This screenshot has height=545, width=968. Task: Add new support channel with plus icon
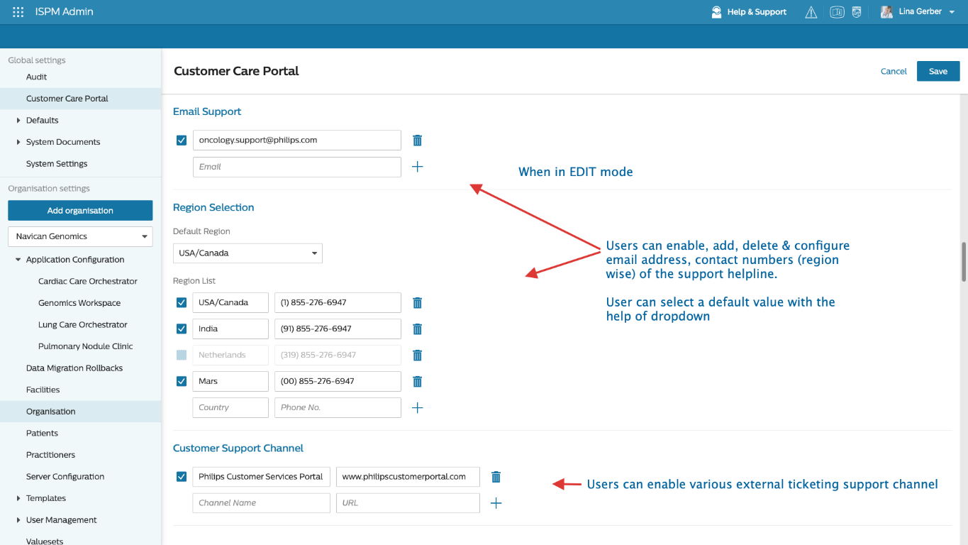(496, 503)
